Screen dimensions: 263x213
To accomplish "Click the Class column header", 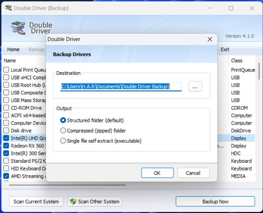I will (x=237, y=60).
